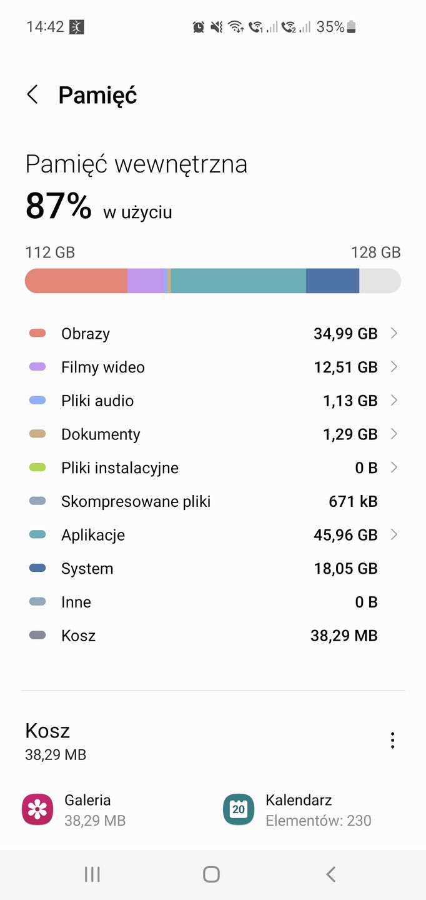This screenshot has height=900, width=426.
Task: Open the Kosz three-dot options menu
Action: click(393, 739)
